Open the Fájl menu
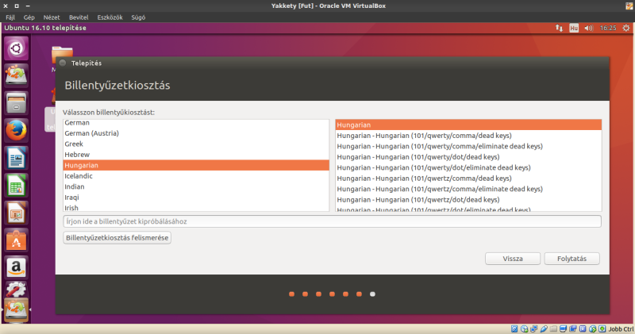 [x=10, y=16]
